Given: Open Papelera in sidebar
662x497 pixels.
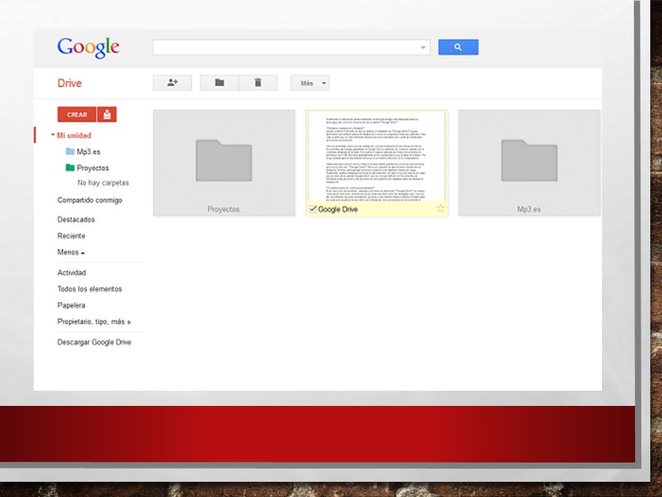Looking at the screenshot, I should pyautogui.click(x=71, y=305).
